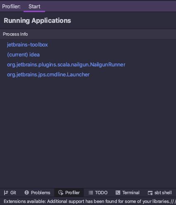Switch to the Start tab in Profiler

[34, 7]
